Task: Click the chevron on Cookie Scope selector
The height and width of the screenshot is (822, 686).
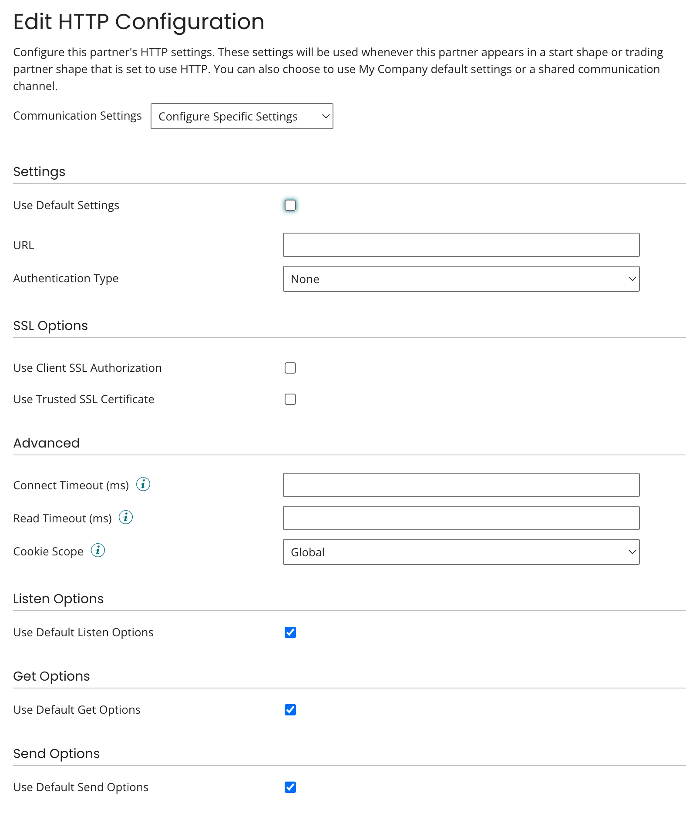Action: click(x=632, y=552)
